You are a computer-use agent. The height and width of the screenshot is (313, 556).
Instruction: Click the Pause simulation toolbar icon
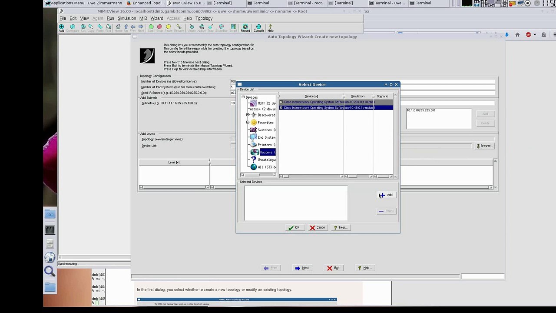coord(169,28)
